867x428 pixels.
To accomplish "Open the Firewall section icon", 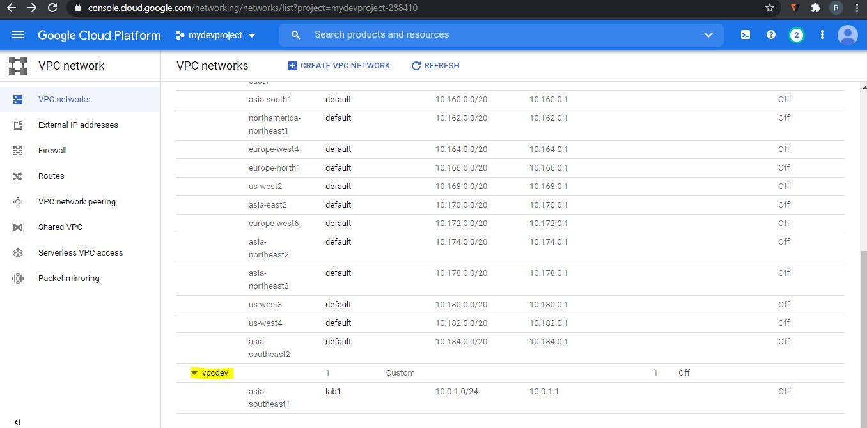I will tap(18, 150).
